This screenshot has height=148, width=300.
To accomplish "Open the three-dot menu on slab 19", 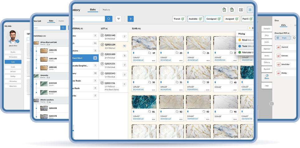I will pyautogui.click(x=153, y=60).
